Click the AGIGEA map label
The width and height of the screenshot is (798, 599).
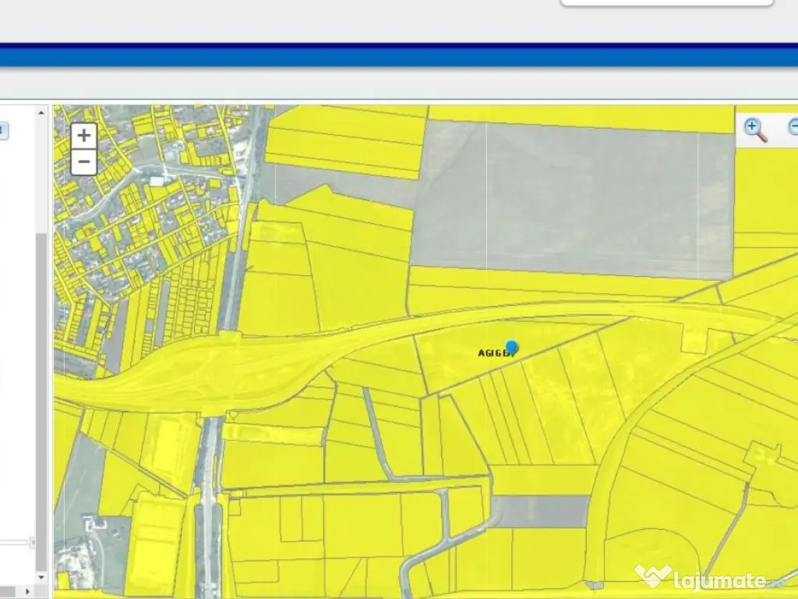click(x=493, y=353)
